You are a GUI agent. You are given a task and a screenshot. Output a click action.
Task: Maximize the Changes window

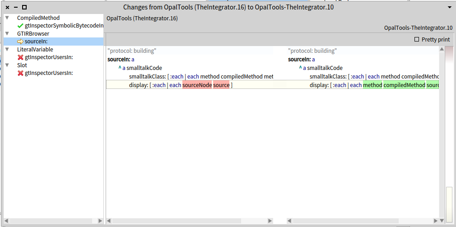click(24, 8)
